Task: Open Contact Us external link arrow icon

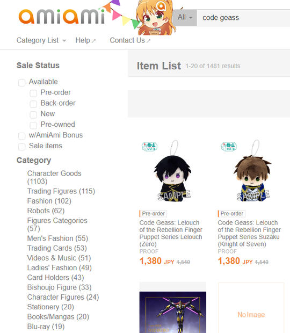Action: tap(148, 41)
